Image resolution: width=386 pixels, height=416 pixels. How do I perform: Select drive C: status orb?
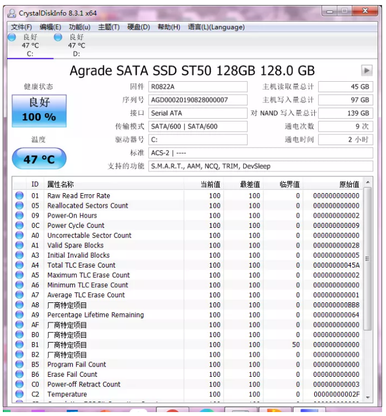12,37
